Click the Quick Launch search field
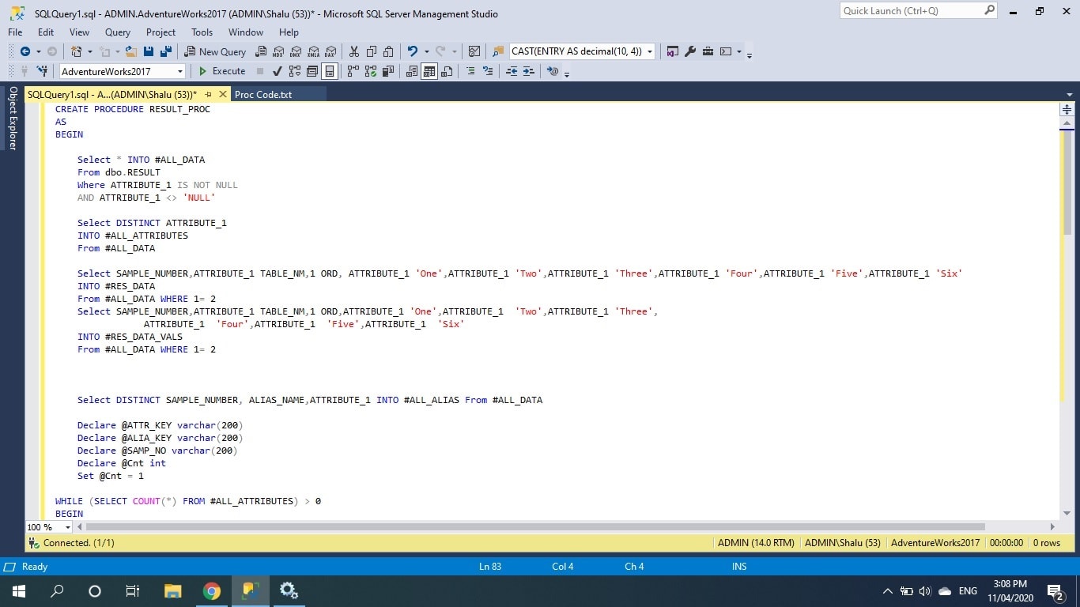The image size is (1080, 607). tap(909, 11)
